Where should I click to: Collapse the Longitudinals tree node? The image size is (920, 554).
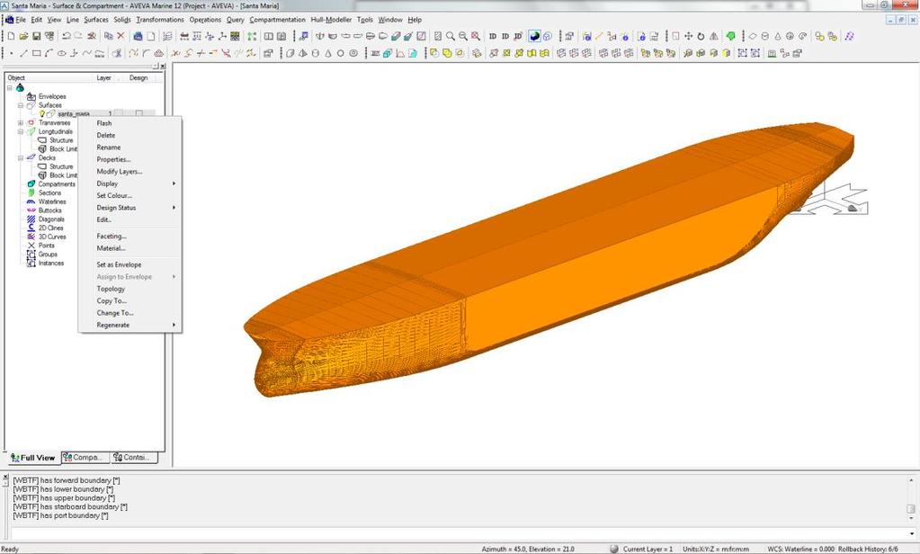click(21, 132)
